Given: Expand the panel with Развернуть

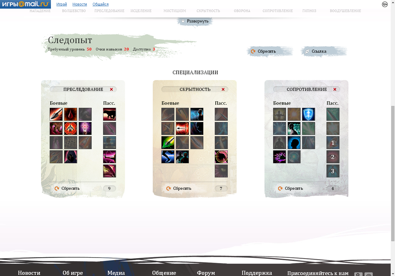Looking at the screenshot, I should click(195, 21).
